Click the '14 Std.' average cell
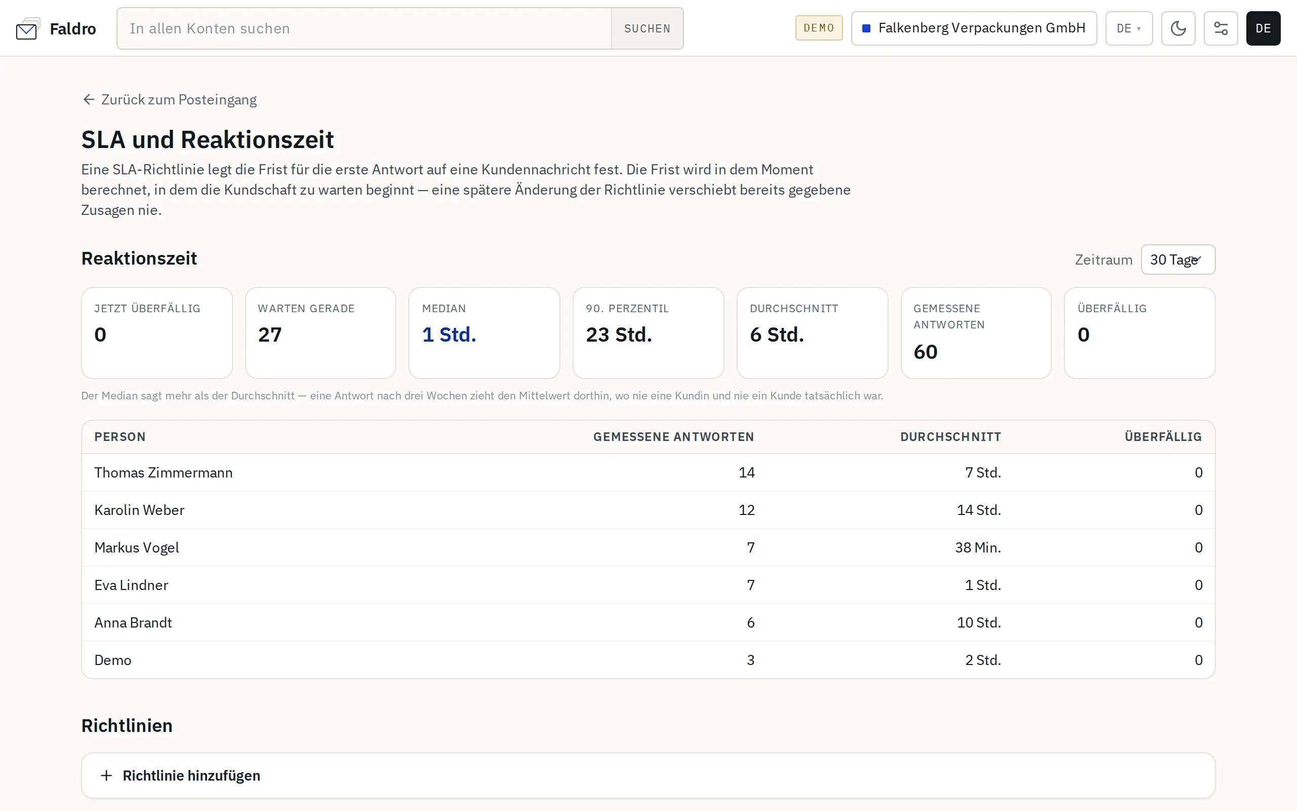The image size is (1297, 811). [x=979, y=510]
